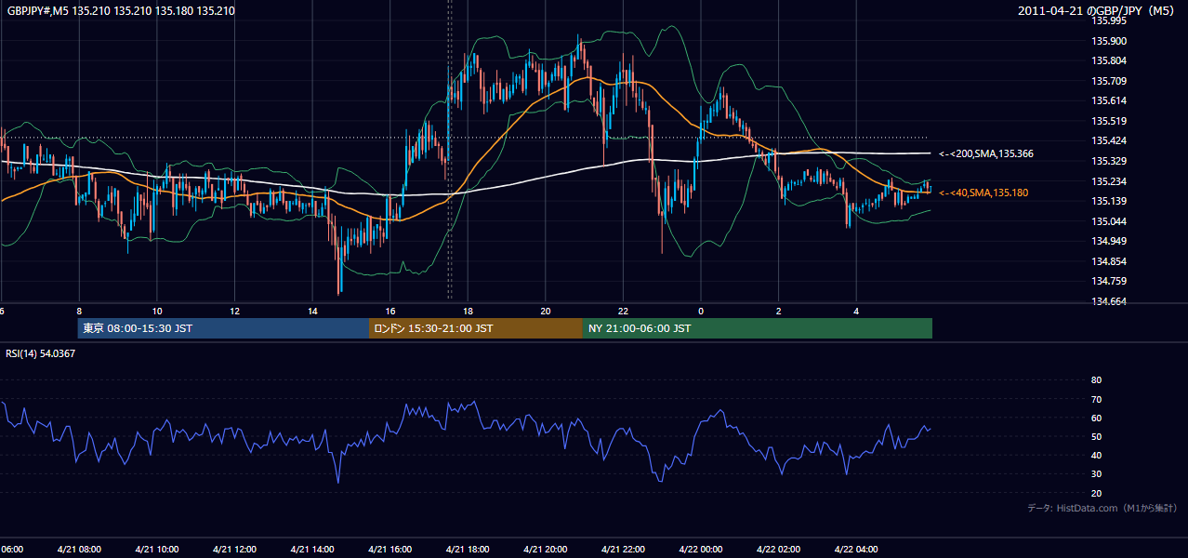Click hour tick 20 under the price chart
The width and height of the screenshot is (1188, 558).
pos(546,311)
